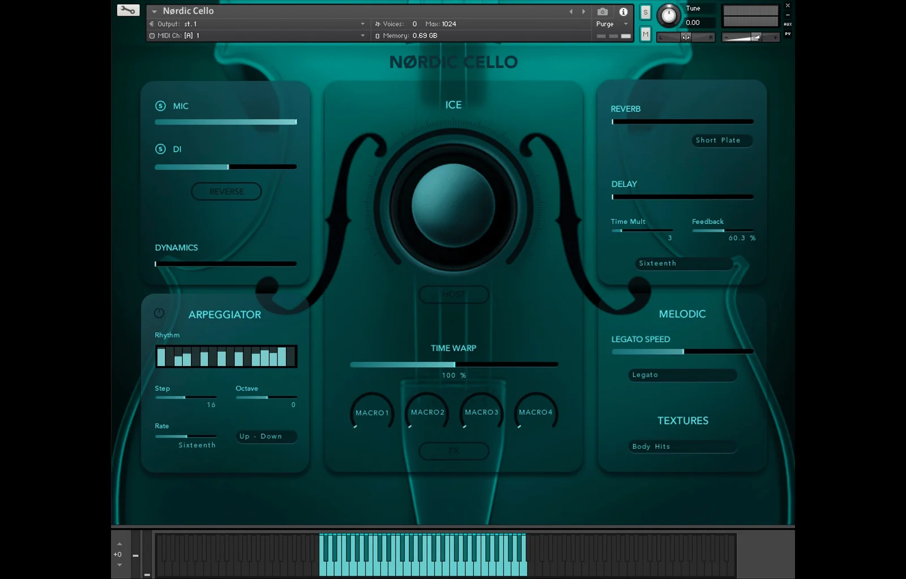Toggle solo on the DI channel
The height and width of the screenshot is (579, 906).
tap(160, 149)
